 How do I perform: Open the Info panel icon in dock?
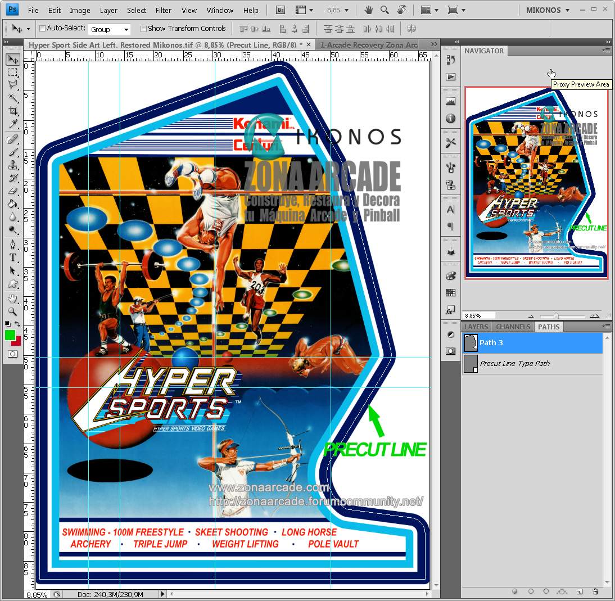(x=450, y=119)
